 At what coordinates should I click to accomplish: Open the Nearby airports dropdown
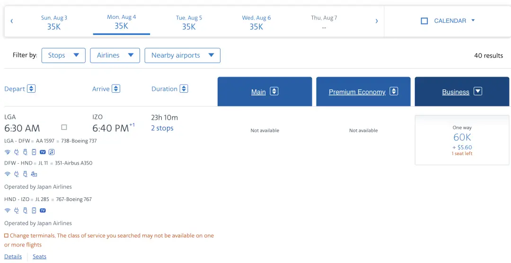tap(182, 55)
